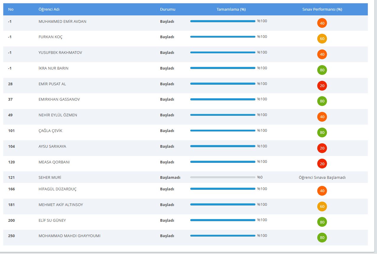Select score badge 80 for Emirkhan Gassanov
Viewport: 377px width, 254px height.
click(x=322, y=101)
